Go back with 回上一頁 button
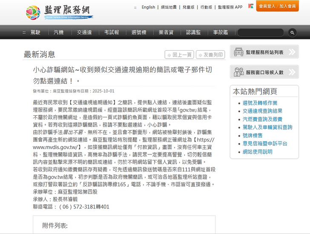The width and height of the screenshot is (310, 234). coord(179,54)
